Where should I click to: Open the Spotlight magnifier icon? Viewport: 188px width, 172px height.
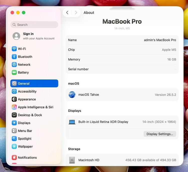point(14,139)
